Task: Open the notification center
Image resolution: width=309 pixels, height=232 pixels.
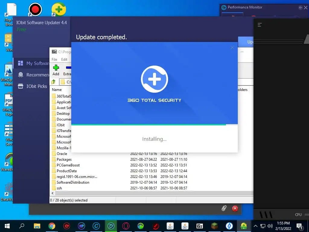Action: coord(299,226)
